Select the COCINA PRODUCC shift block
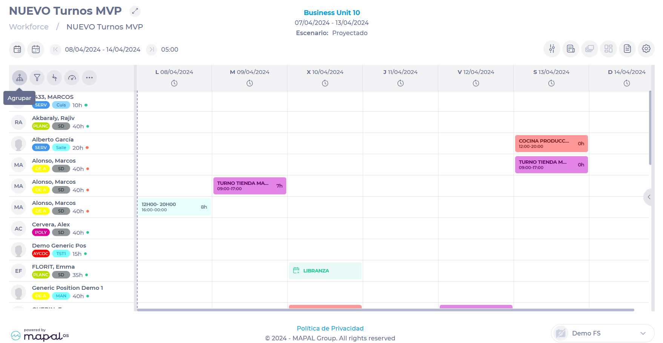The width and height of the screenshot is (663, 343). [x=551, y=143]
